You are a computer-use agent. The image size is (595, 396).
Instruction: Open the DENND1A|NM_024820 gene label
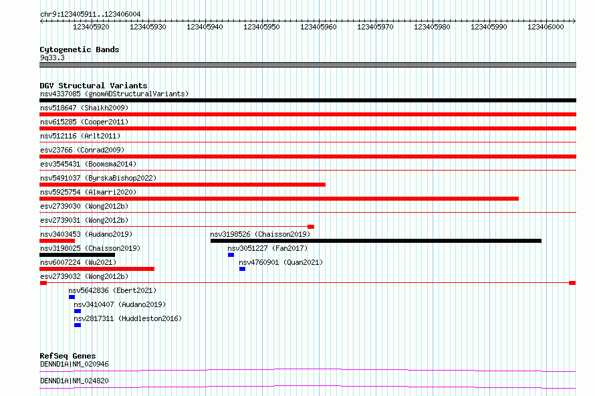point(74,381)
